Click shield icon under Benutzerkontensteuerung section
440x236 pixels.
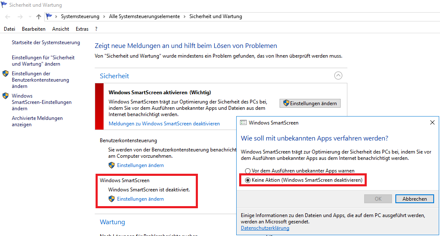click(112, 165)
